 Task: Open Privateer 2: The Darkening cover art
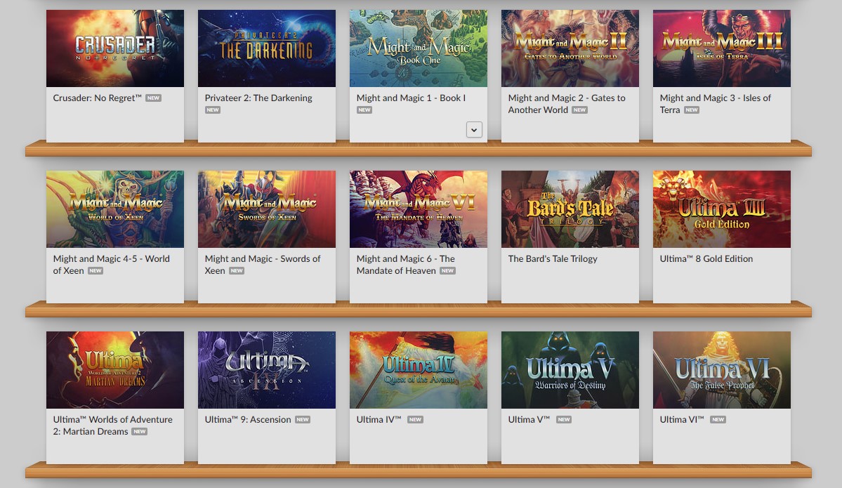tap(267, 48)
